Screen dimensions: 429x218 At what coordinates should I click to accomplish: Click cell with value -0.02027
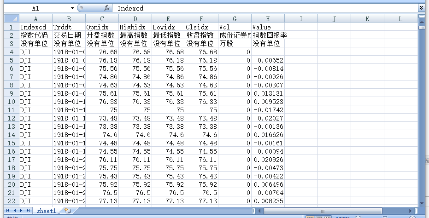[x=268, y=118]
